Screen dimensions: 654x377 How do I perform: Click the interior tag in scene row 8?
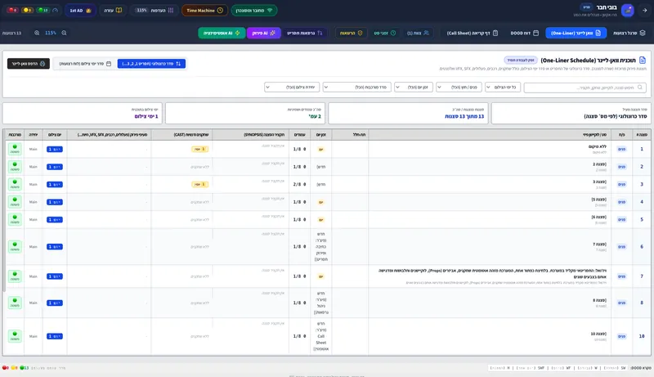tap(621, 303)
